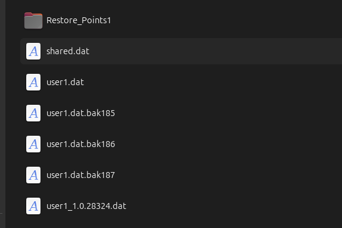Click the row space beside user1_1.0.28324.dat
The image size is (342, 228).
[234, 206]
